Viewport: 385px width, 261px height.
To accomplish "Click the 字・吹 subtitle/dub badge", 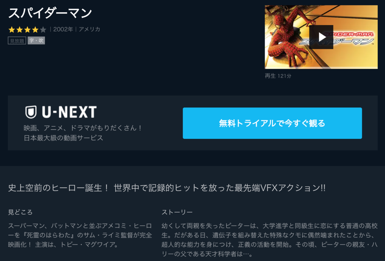I will point(36,41).
